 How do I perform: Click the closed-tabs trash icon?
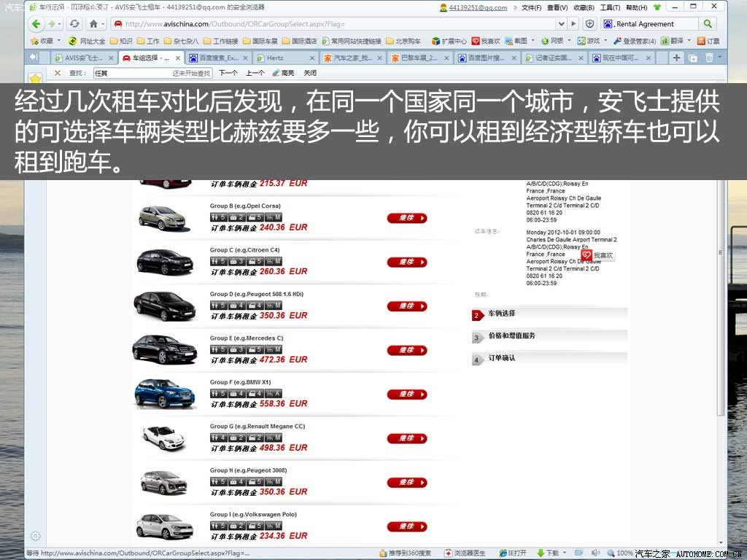[x=709, y=58]
